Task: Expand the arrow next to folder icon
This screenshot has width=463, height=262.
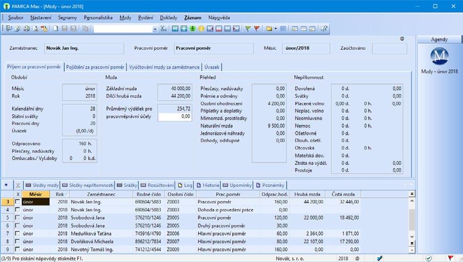Action: point(276,29)
